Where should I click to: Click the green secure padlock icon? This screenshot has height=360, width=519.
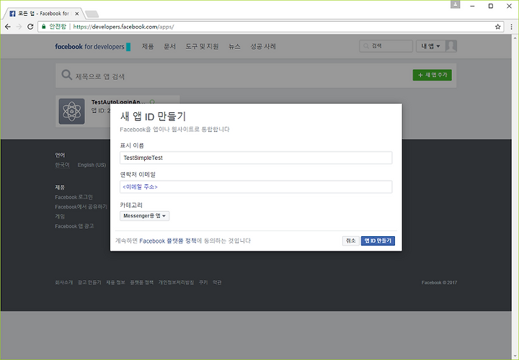(44, 27)
